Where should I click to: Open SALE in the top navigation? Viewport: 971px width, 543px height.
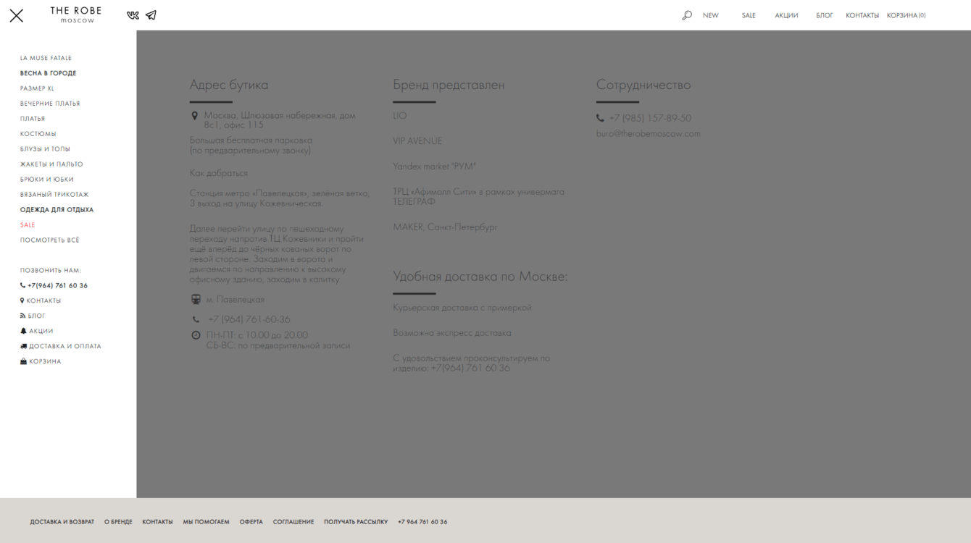click(749, 15)
